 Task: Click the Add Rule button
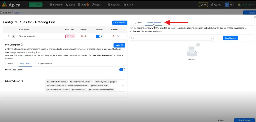point(120,23)
